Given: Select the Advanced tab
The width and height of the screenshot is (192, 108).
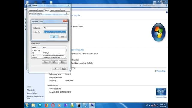Looking at the screenshot, I should click(x=47, y=10).
